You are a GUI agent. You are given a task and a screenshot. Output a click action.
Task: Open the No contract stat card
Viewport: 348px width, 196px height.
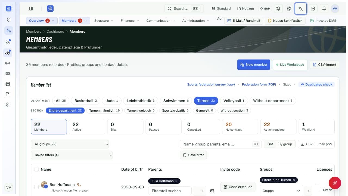click(x=240, y=127)
